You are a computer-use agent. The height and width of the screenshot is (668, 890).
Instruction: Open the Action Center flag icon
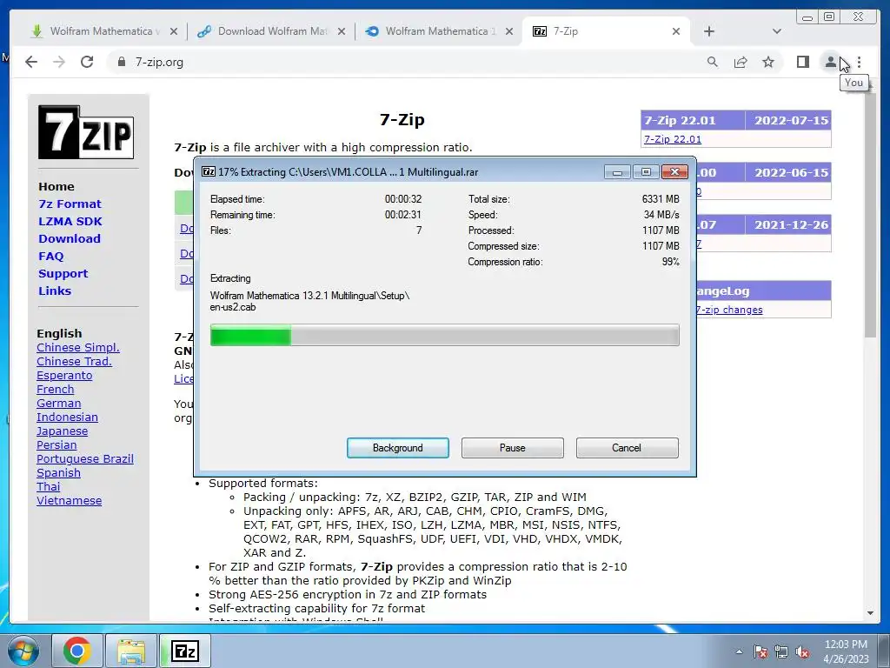(760, 651)
